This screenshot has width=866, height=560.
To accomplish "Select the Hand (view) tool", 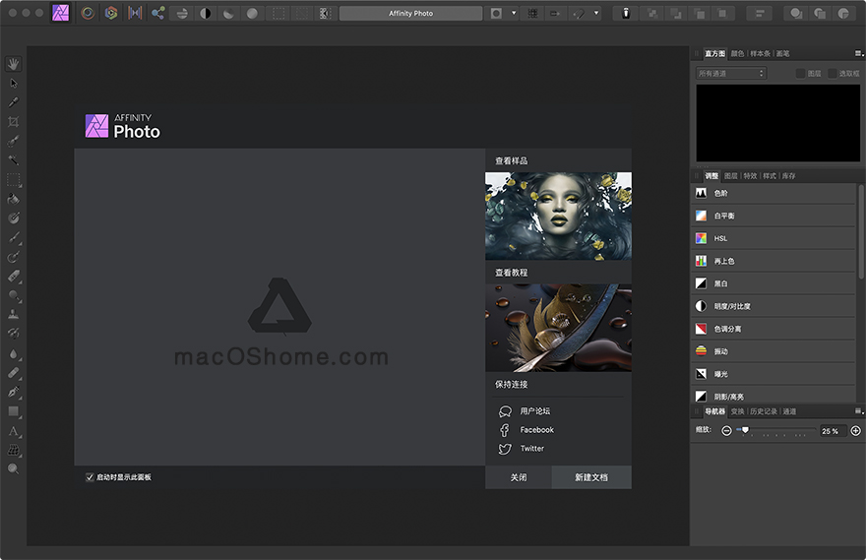I will coord(13,64).
